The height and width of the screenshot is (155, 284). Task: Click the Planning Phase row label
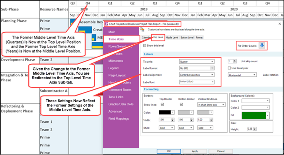coord(14,21)
